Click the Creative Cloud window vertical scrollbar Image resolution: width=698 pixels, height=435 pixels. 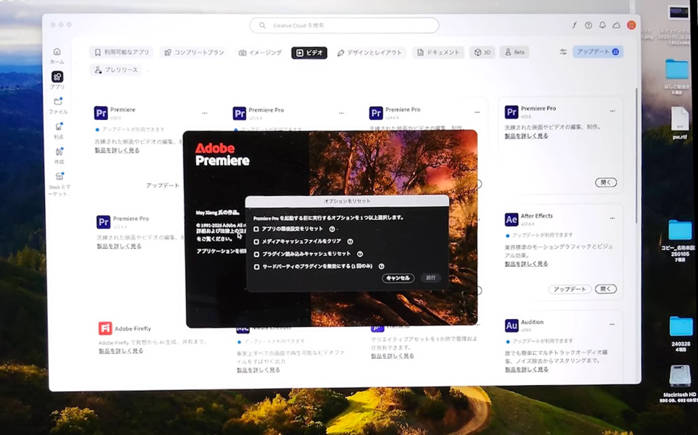coord(637,155)
